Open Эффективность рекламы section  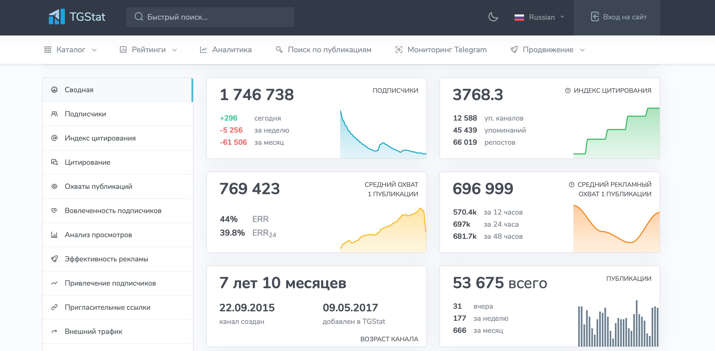(118, 259)
